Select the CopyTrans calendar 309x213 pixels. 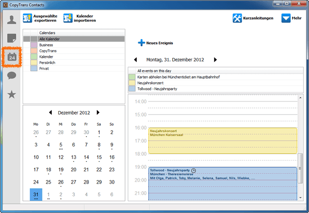(74, 51)
